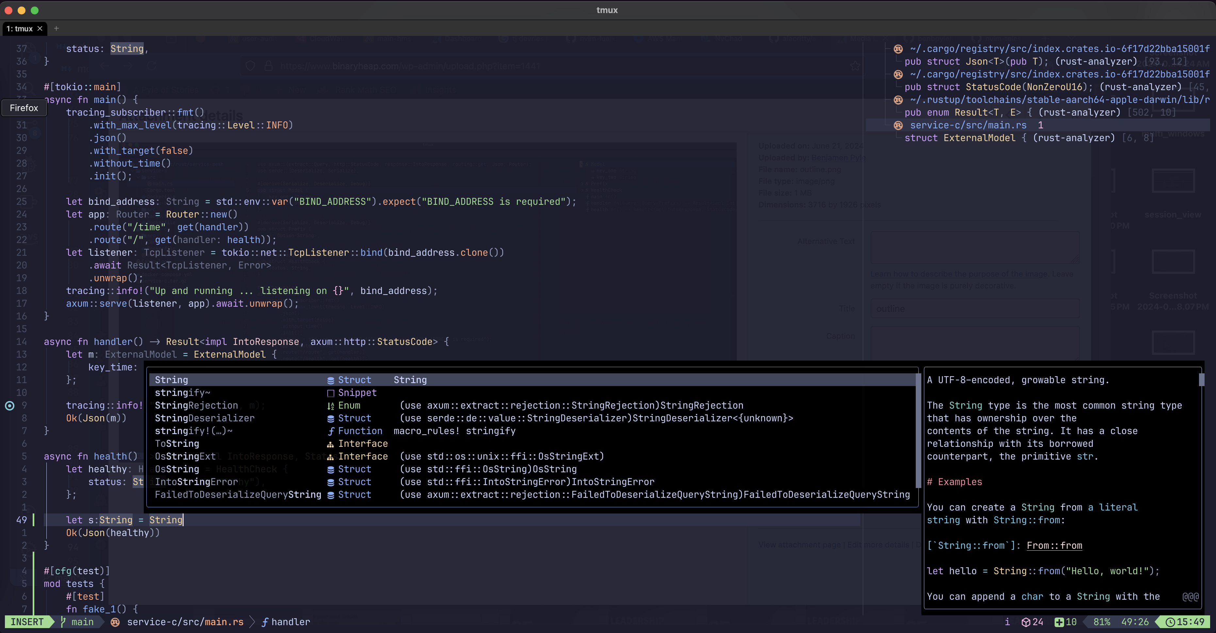Choose the OsString completion entry
1216x633 pixels.
click(177, 469)
